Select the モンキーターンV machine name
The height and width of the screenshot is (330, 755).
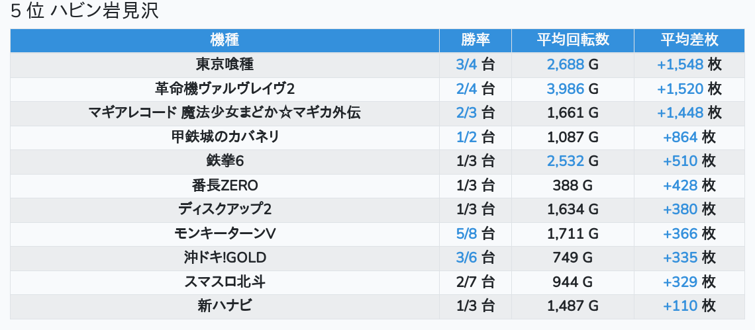[x=225, y=233]
